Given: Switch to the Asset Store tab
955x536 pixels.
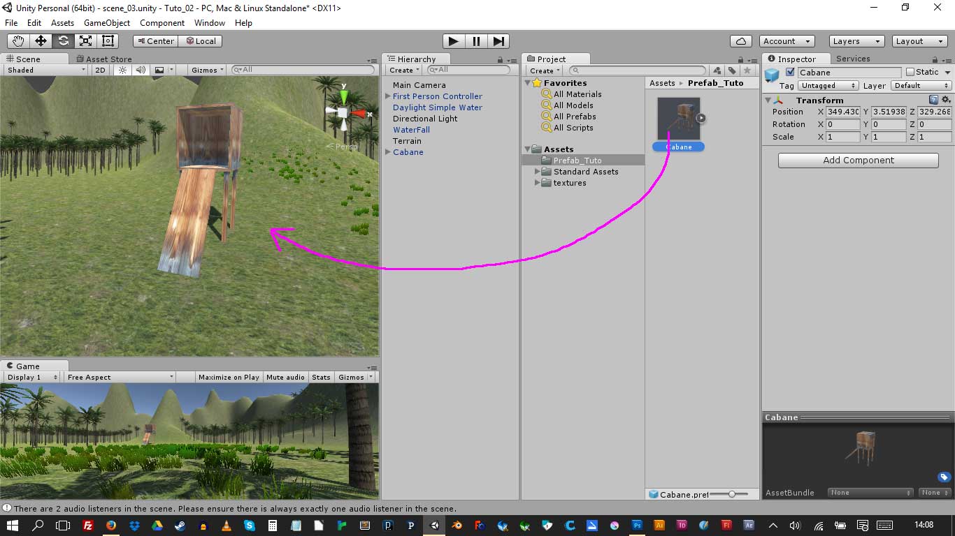Looking at the screenshot, I should coord(108,59).
